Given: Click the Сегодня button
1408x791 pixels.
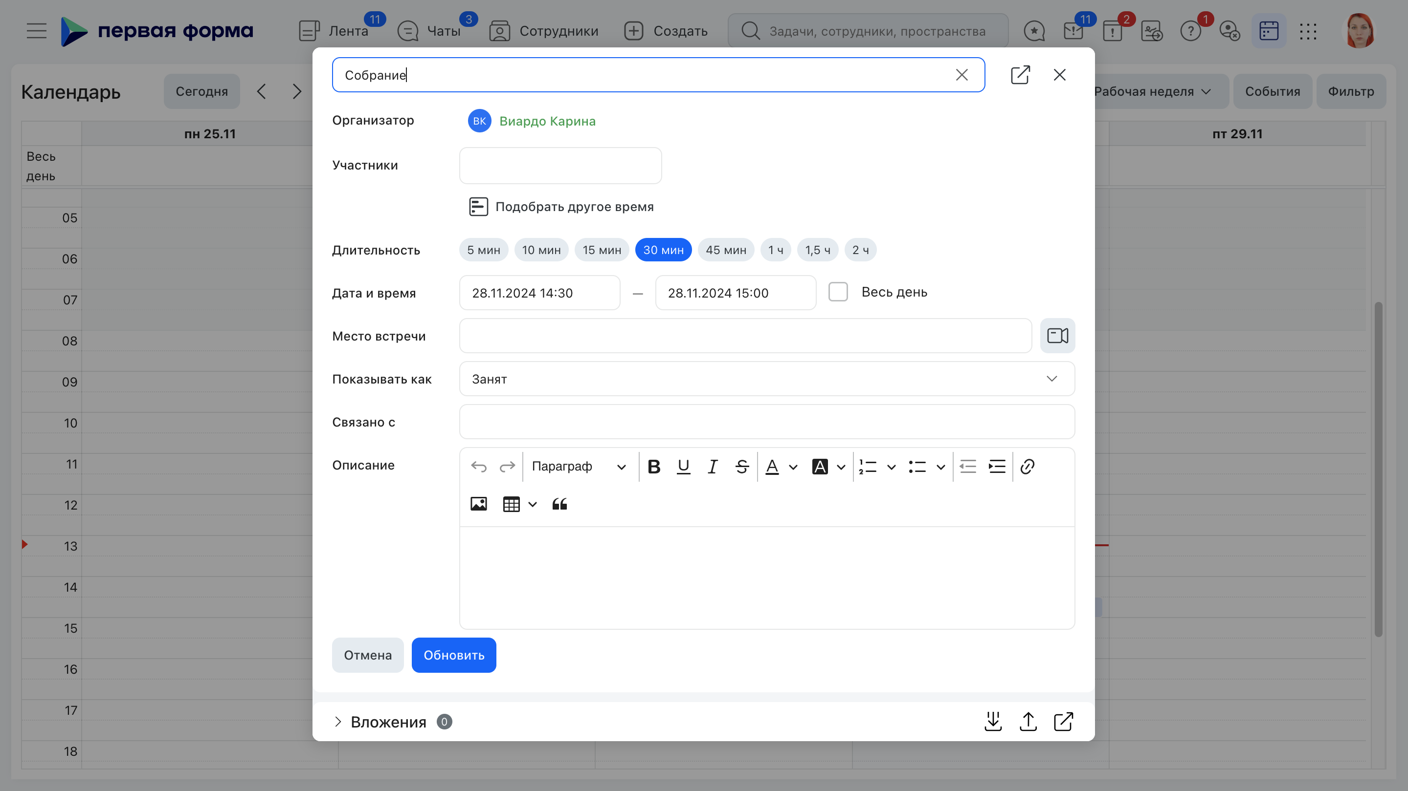Looking at the screenshot, I should [201, 91].
